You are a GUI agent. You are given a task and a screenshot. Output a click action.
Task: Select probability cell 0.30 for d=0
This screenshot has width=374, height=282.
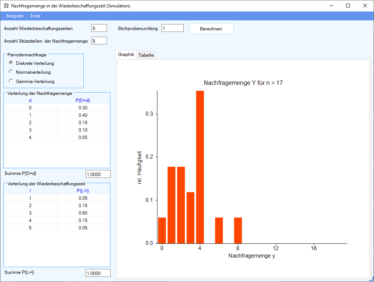tap(83, 108)
